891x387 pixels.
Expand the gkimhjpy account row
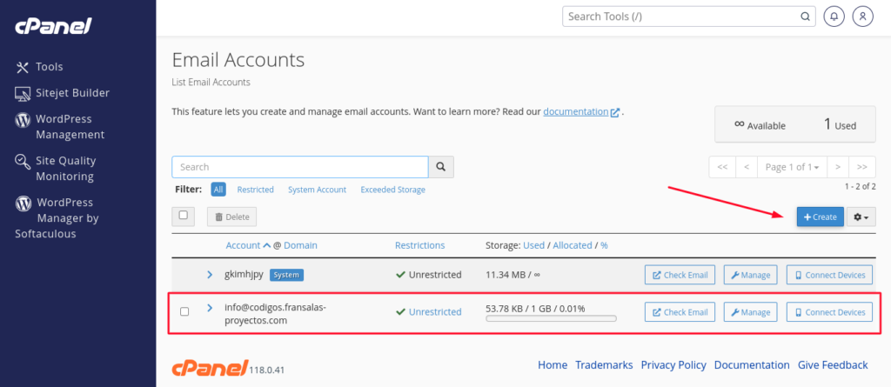(210, 275)
